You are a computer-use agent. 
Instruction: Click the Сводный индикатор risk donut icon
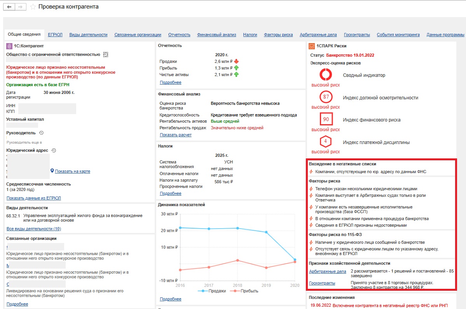(325, 75)
